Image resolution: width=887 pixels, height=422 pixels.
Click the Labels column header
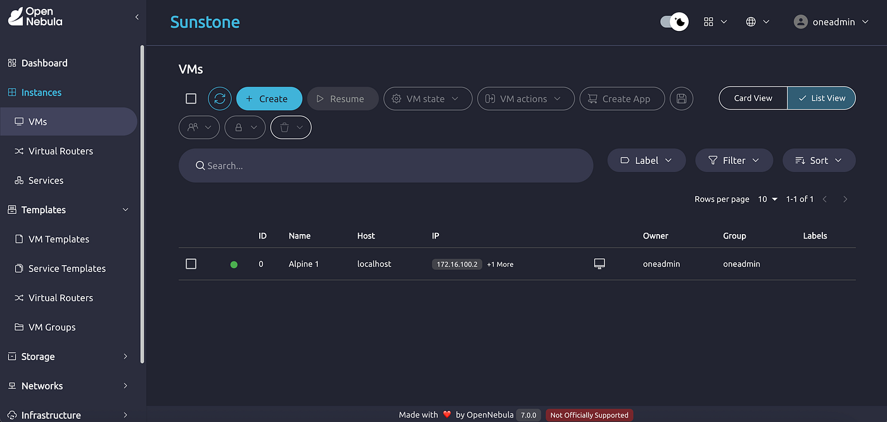click(815, 235)
